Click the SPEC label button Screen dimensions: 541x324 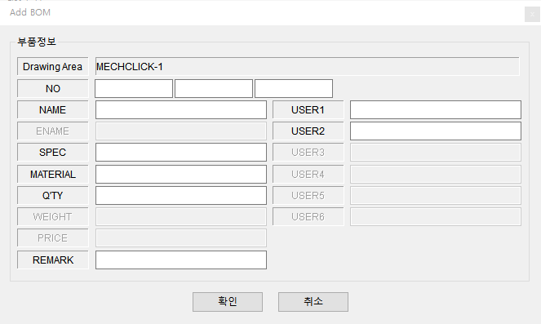tap(53, 152)
